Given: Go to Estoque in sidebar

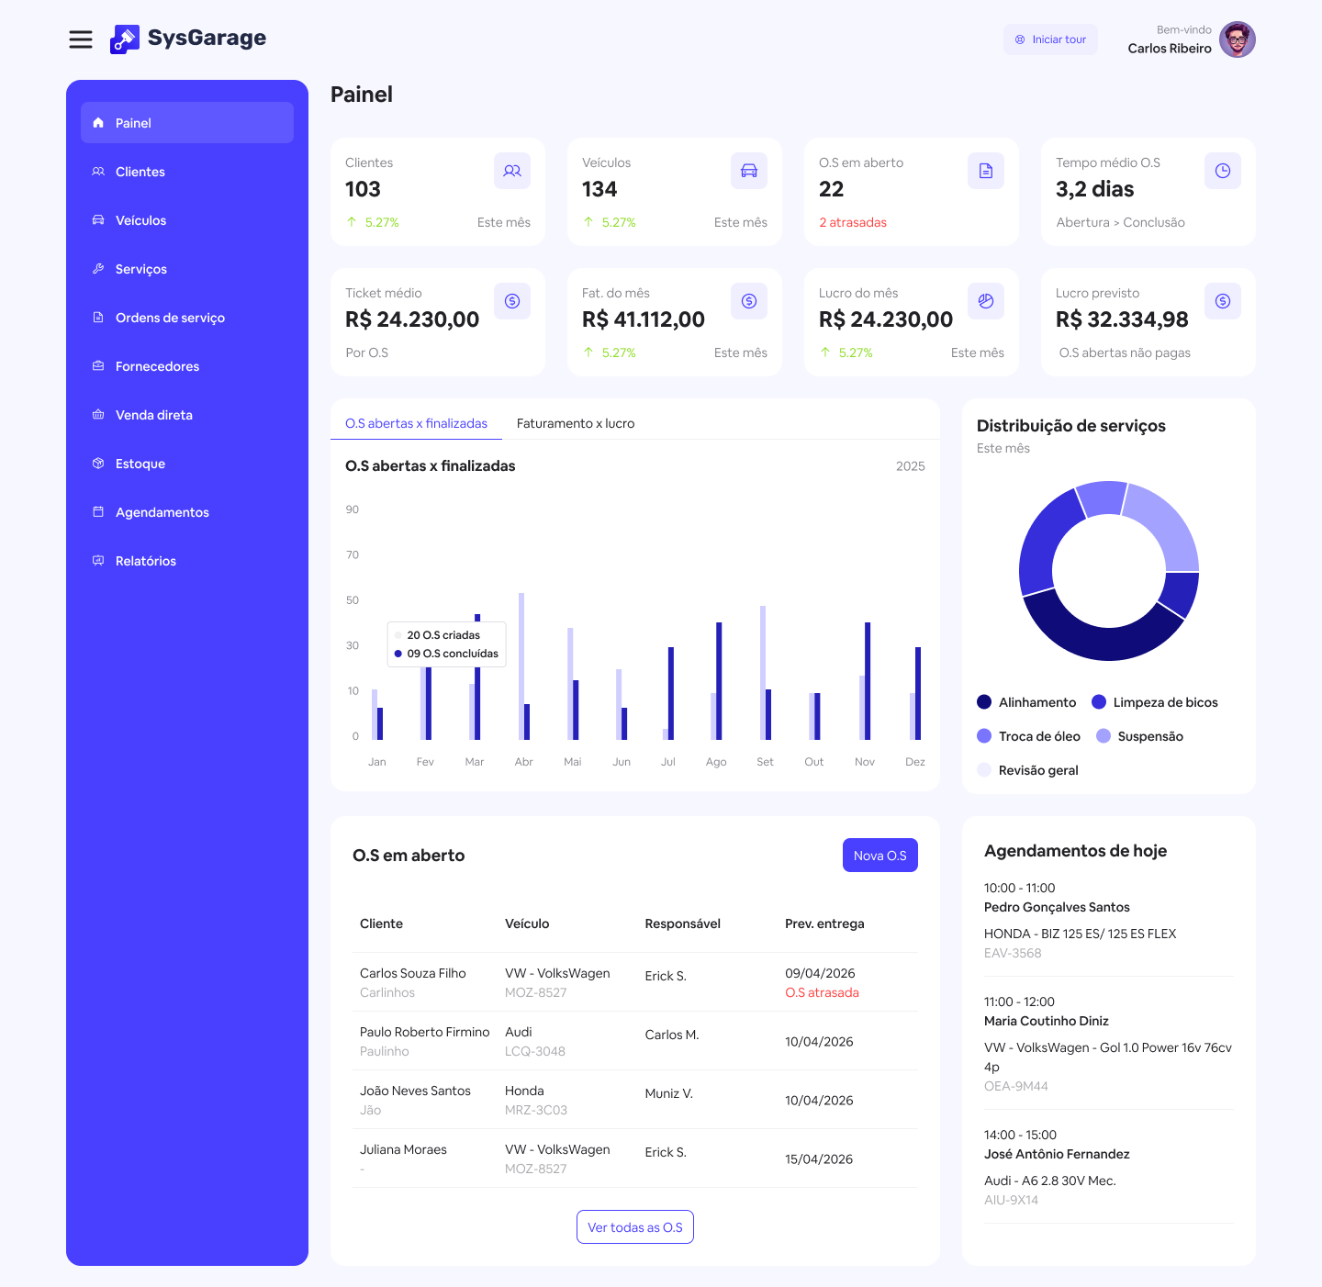Looking at the screenshot, I should (x=140, y=464).
